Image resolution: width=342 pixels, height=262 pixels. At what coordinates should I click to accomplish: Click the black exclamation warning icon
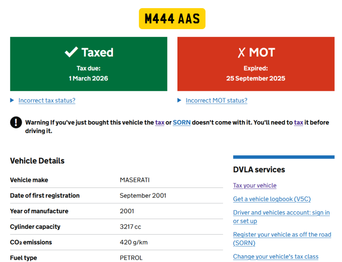click(x=16, y=122)
